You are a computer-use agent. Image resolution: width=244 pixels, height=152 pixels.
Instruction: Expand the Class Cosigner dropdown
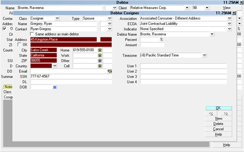57,19
